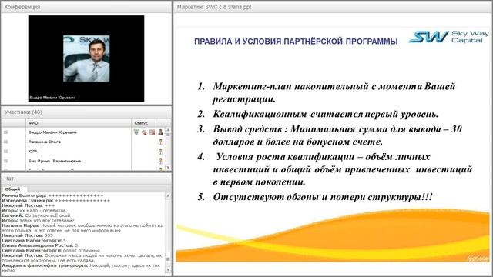Select participant Биц Ирина Валентиновна
493x277 pixels.
tap(55, 161)
